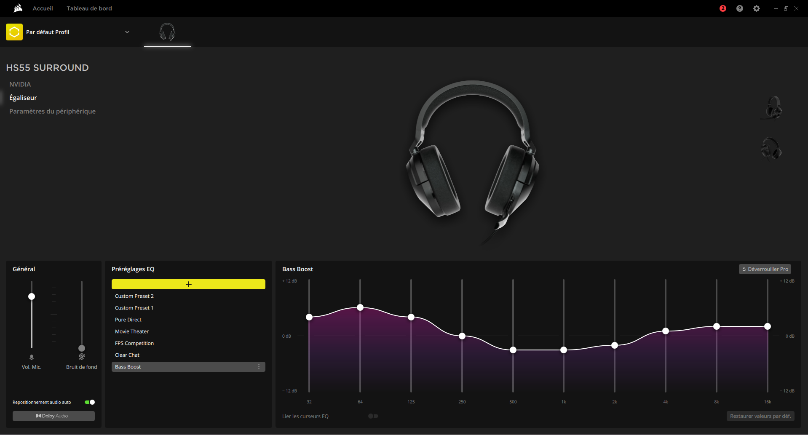Click the 64 Hz EQ slider handle
Screen dimensions: 808x435
[x=360, y=307]
